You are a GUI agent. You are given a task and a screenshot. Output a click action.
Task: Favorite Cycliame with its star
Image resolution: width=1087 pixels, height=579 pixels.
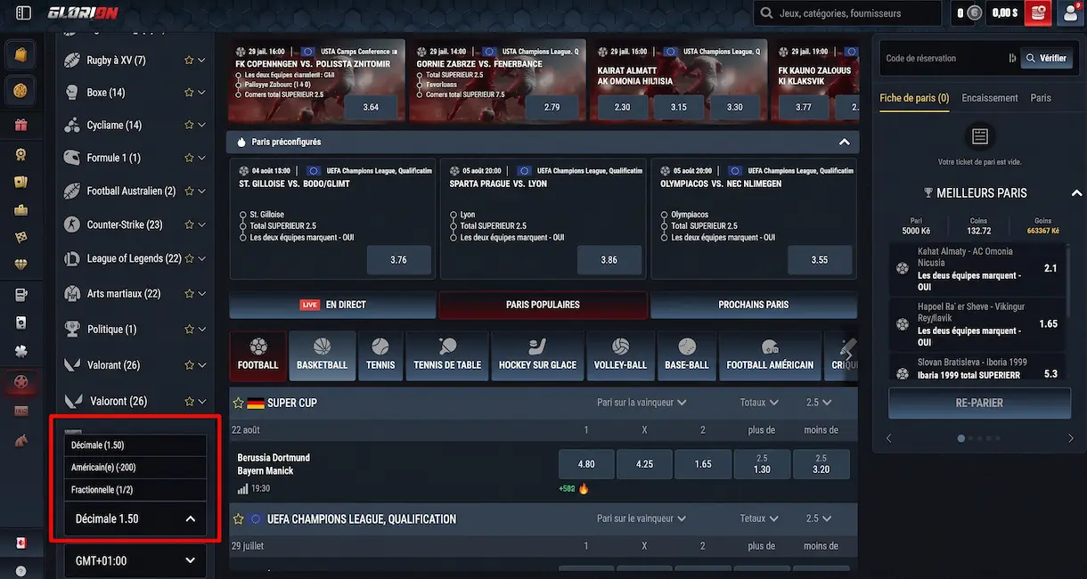(189, 126)
